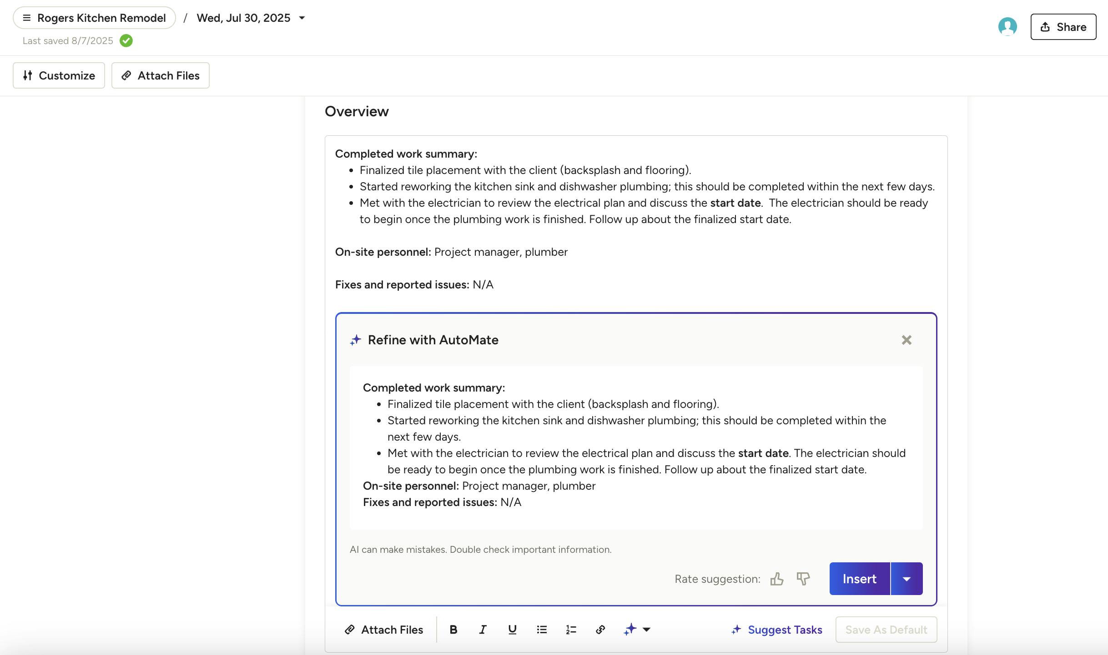Toggle underline formatting
Image resolution: width=1108 pixels, height=655 pixels.
coord(512,630)
